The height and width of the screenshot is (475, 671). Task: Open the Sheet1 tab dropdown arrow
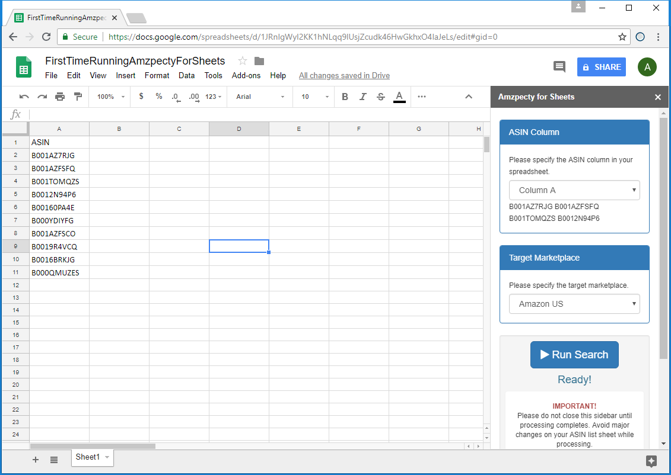tap(107, 457)
